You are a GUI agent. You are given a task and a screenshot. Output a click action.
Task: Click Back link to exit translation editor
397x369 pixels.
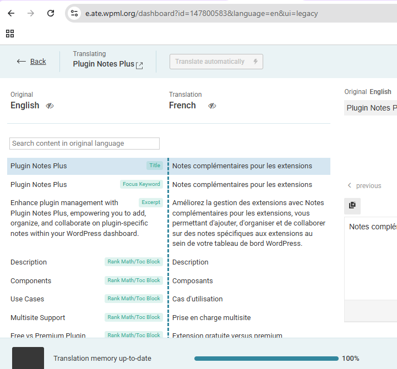(31, 61)
